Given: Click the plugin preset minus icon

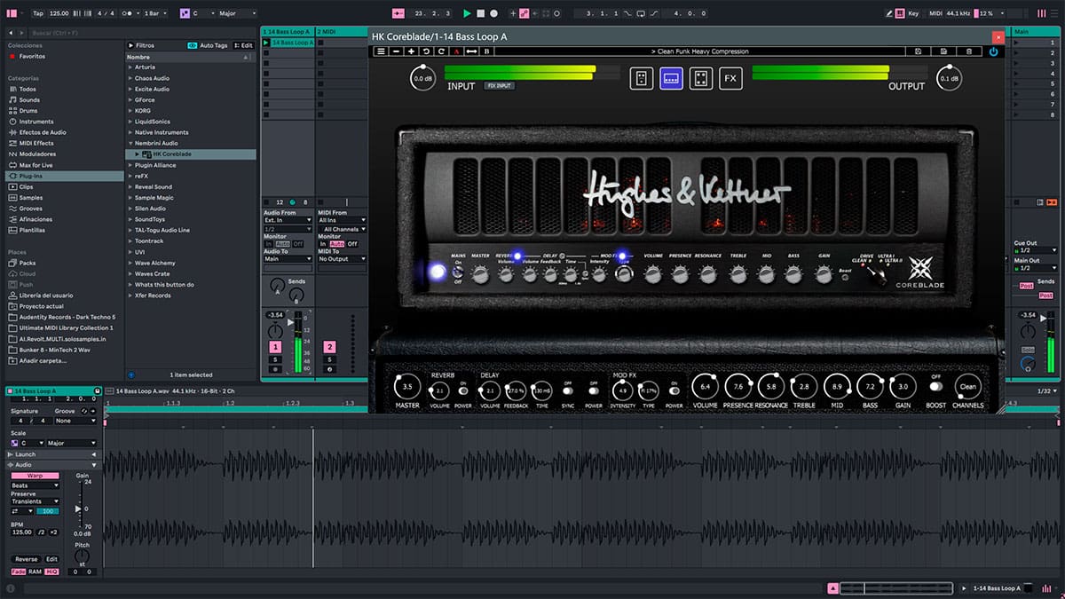Looking at the screenshot, I should pos(396,51).
